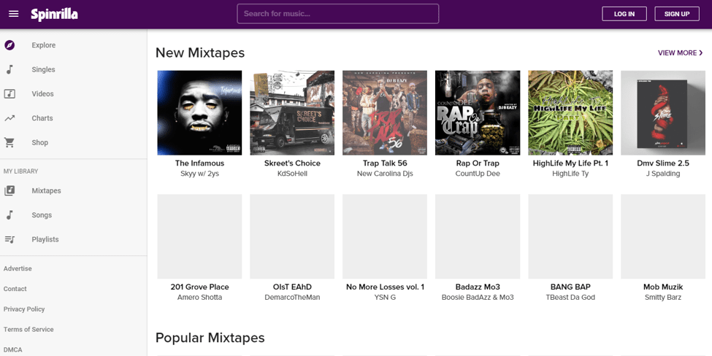Open the Dmv Slime 2.5 cover

click(x=663, y=112)
